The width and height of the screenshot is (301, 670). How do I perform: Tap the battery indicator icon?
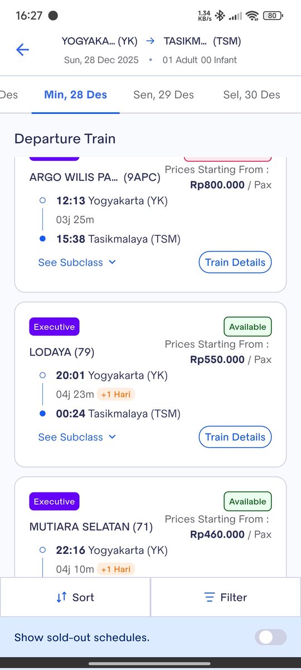pyautogui.click(x=272, y=16)
